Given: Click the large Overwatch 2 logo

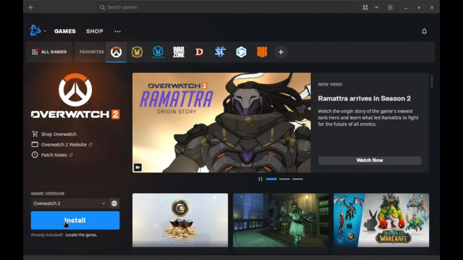Looking at the screenshot, I should (76, 97).
